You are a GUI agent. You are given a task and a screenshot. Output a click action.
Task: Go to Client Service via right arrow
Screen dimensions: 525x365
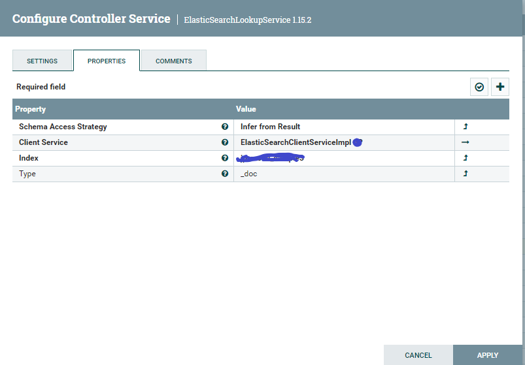point(465,142)
